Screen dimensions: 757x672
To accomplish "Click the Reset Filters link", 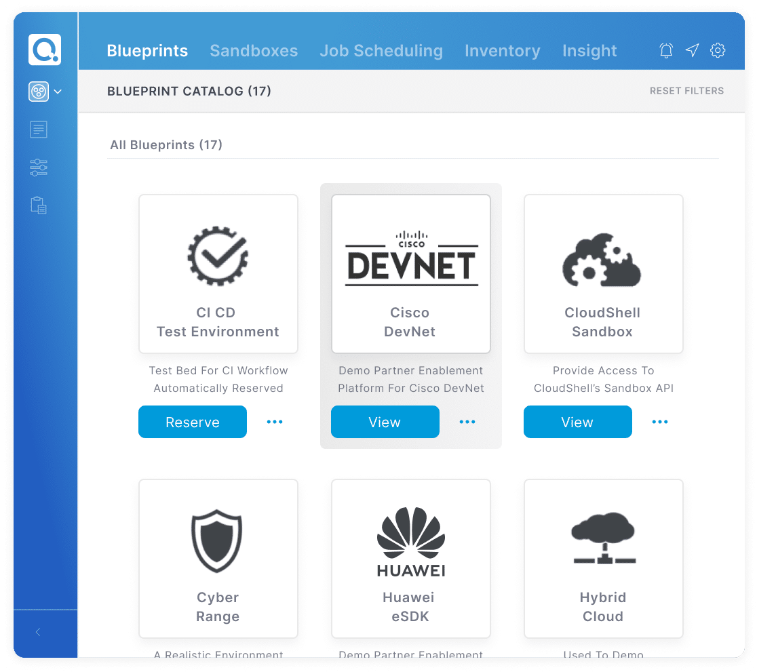I will pos(686,91).
